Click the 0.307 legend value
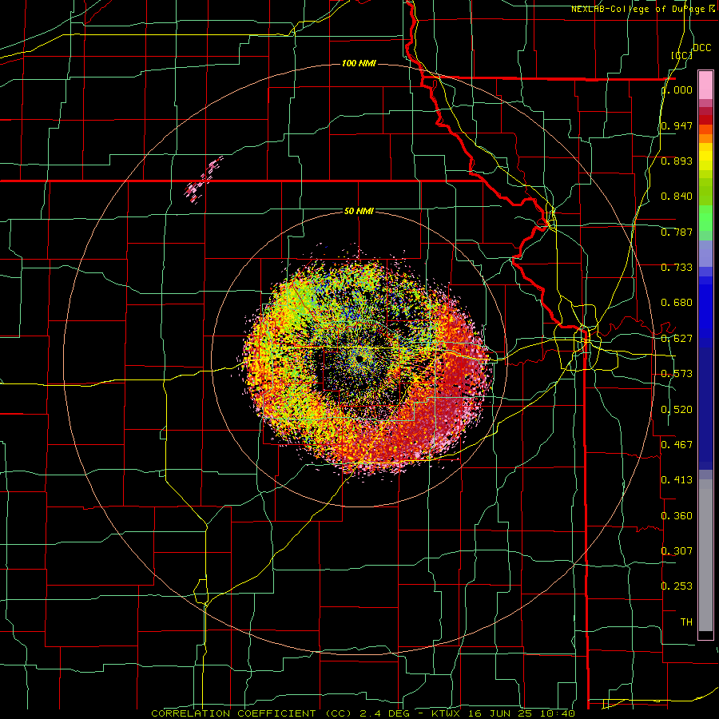 pyautogui.click(x=677, y=550)
